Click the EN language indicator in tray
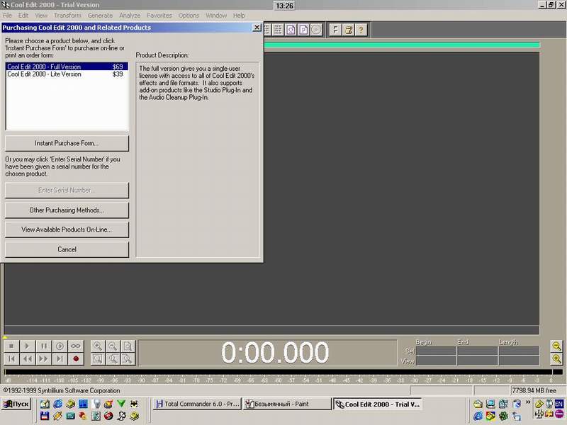 (x=558, y=404)
